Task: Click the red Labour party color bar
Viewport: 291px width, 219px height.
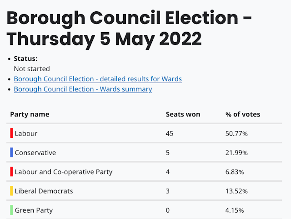Action: click(12, 134)
